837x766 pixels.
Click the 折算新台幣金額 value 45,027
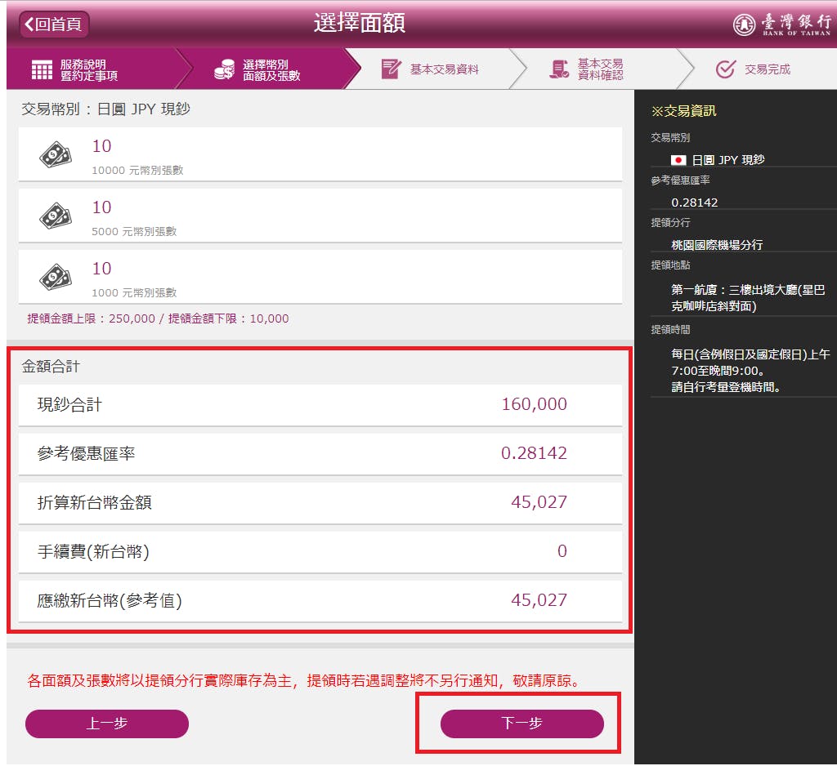tap(539, 502)
